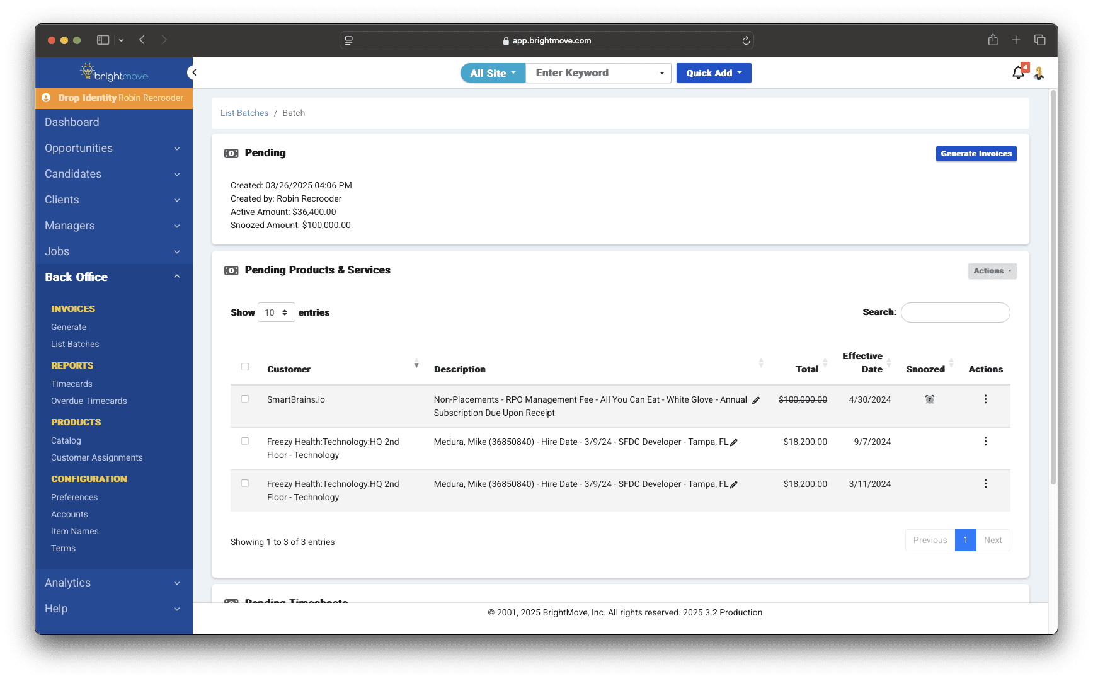This screenshot has height=681, width=1093.
Task: Open the All Site dropdown
Action: coord(492,72)
